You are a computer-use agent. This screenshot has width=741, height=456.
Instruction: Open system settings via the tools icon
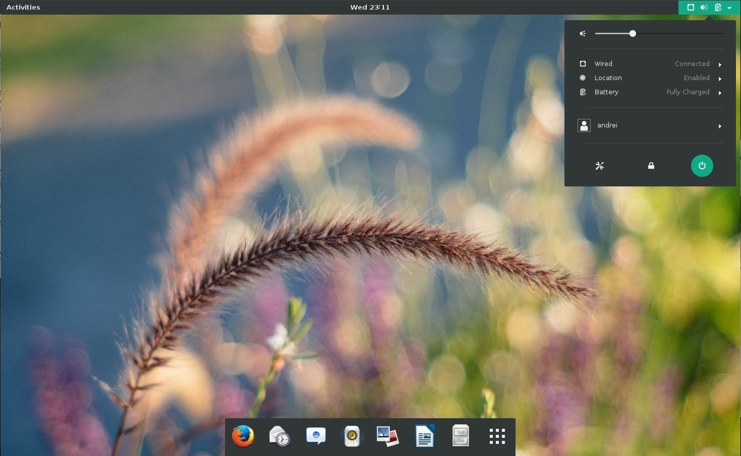coord(600,166)
